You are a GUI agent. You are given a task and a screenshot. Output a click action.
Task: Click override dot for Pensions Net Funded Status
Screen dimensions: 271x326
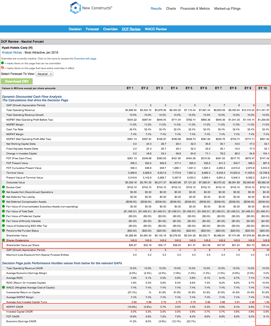click(x=4, y=231)
